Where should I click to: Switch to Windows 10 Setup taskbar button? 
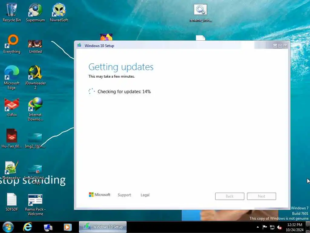[x=103, y=227]
